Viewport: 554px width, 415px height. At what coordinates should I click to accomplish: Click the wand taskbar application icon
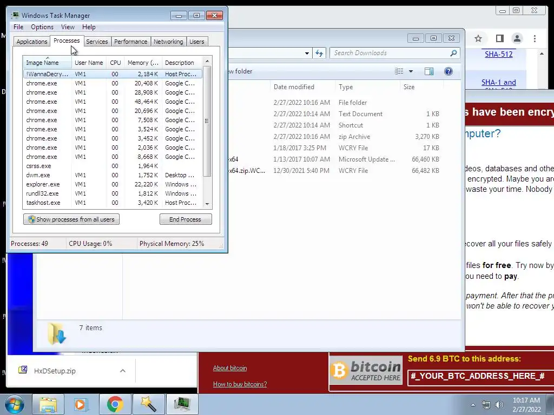149,404
